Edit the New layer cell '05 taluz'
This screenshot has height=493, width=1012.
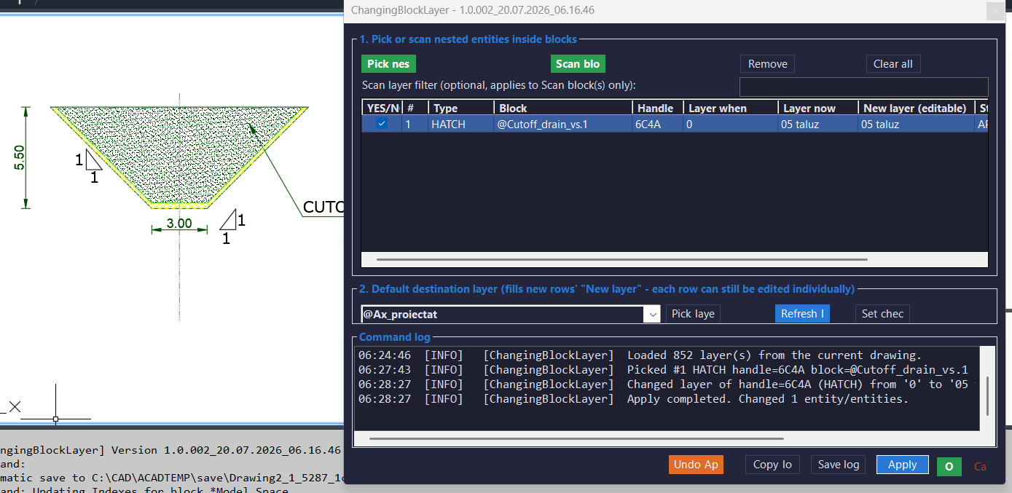coord(916,125)
